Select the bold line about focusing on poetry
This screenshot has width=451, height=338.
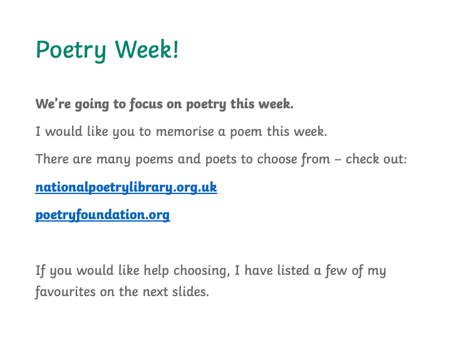[165, 104]
